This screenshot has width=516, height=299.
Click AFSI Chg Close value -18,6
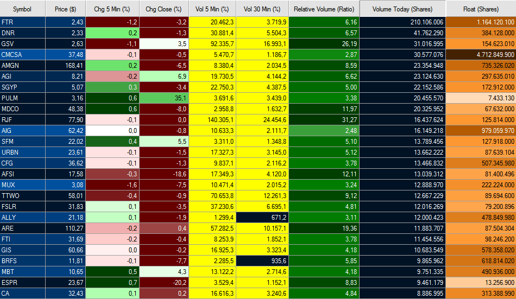[x=164, y=174]
